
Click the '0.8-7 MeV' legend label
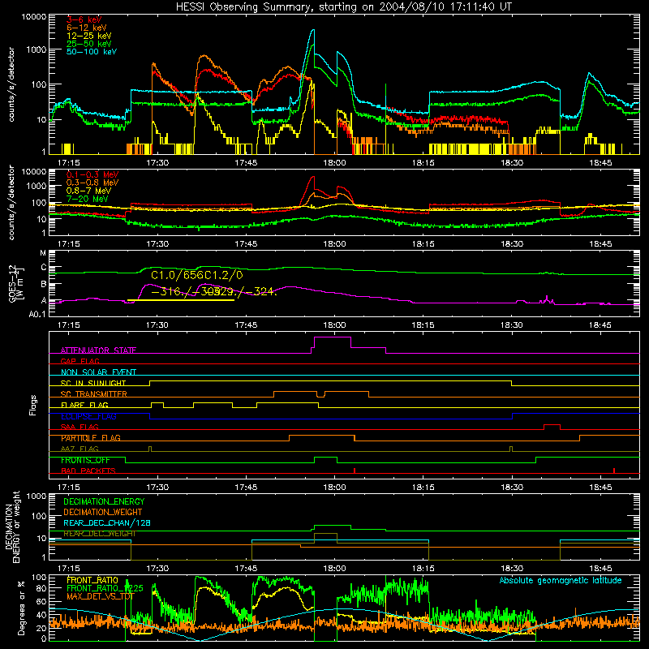(x=88, y=191)
